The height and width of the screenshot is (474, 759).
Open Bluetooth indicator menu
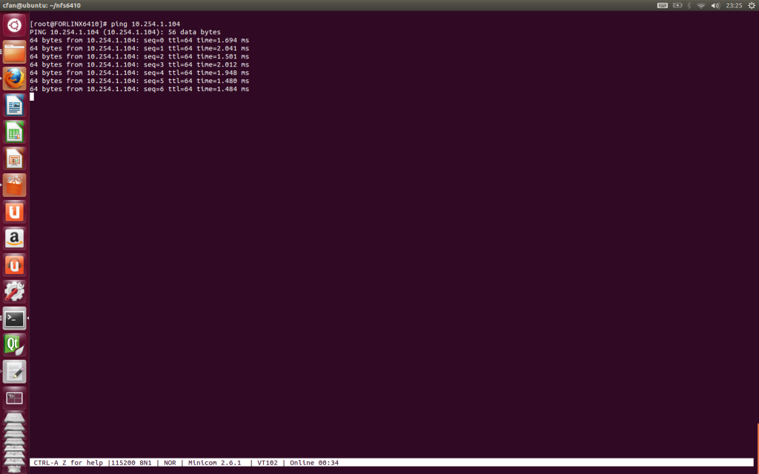tap(689, 5)
